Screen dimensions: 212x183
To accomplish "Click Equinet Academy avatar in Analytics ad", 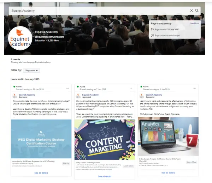I will click(x=142, y=96).
